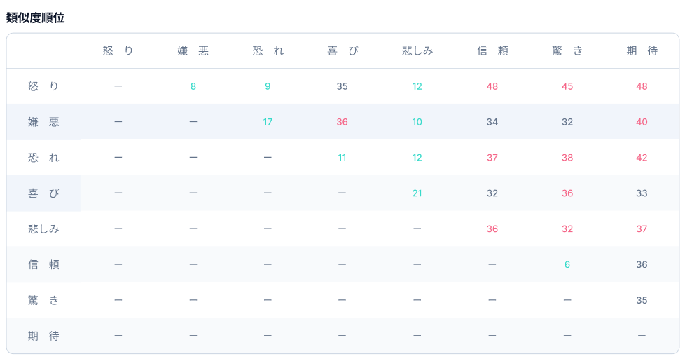
Task: Click the 類似度順位 table title
Action: pyautogui.click(x=36, y=18)
